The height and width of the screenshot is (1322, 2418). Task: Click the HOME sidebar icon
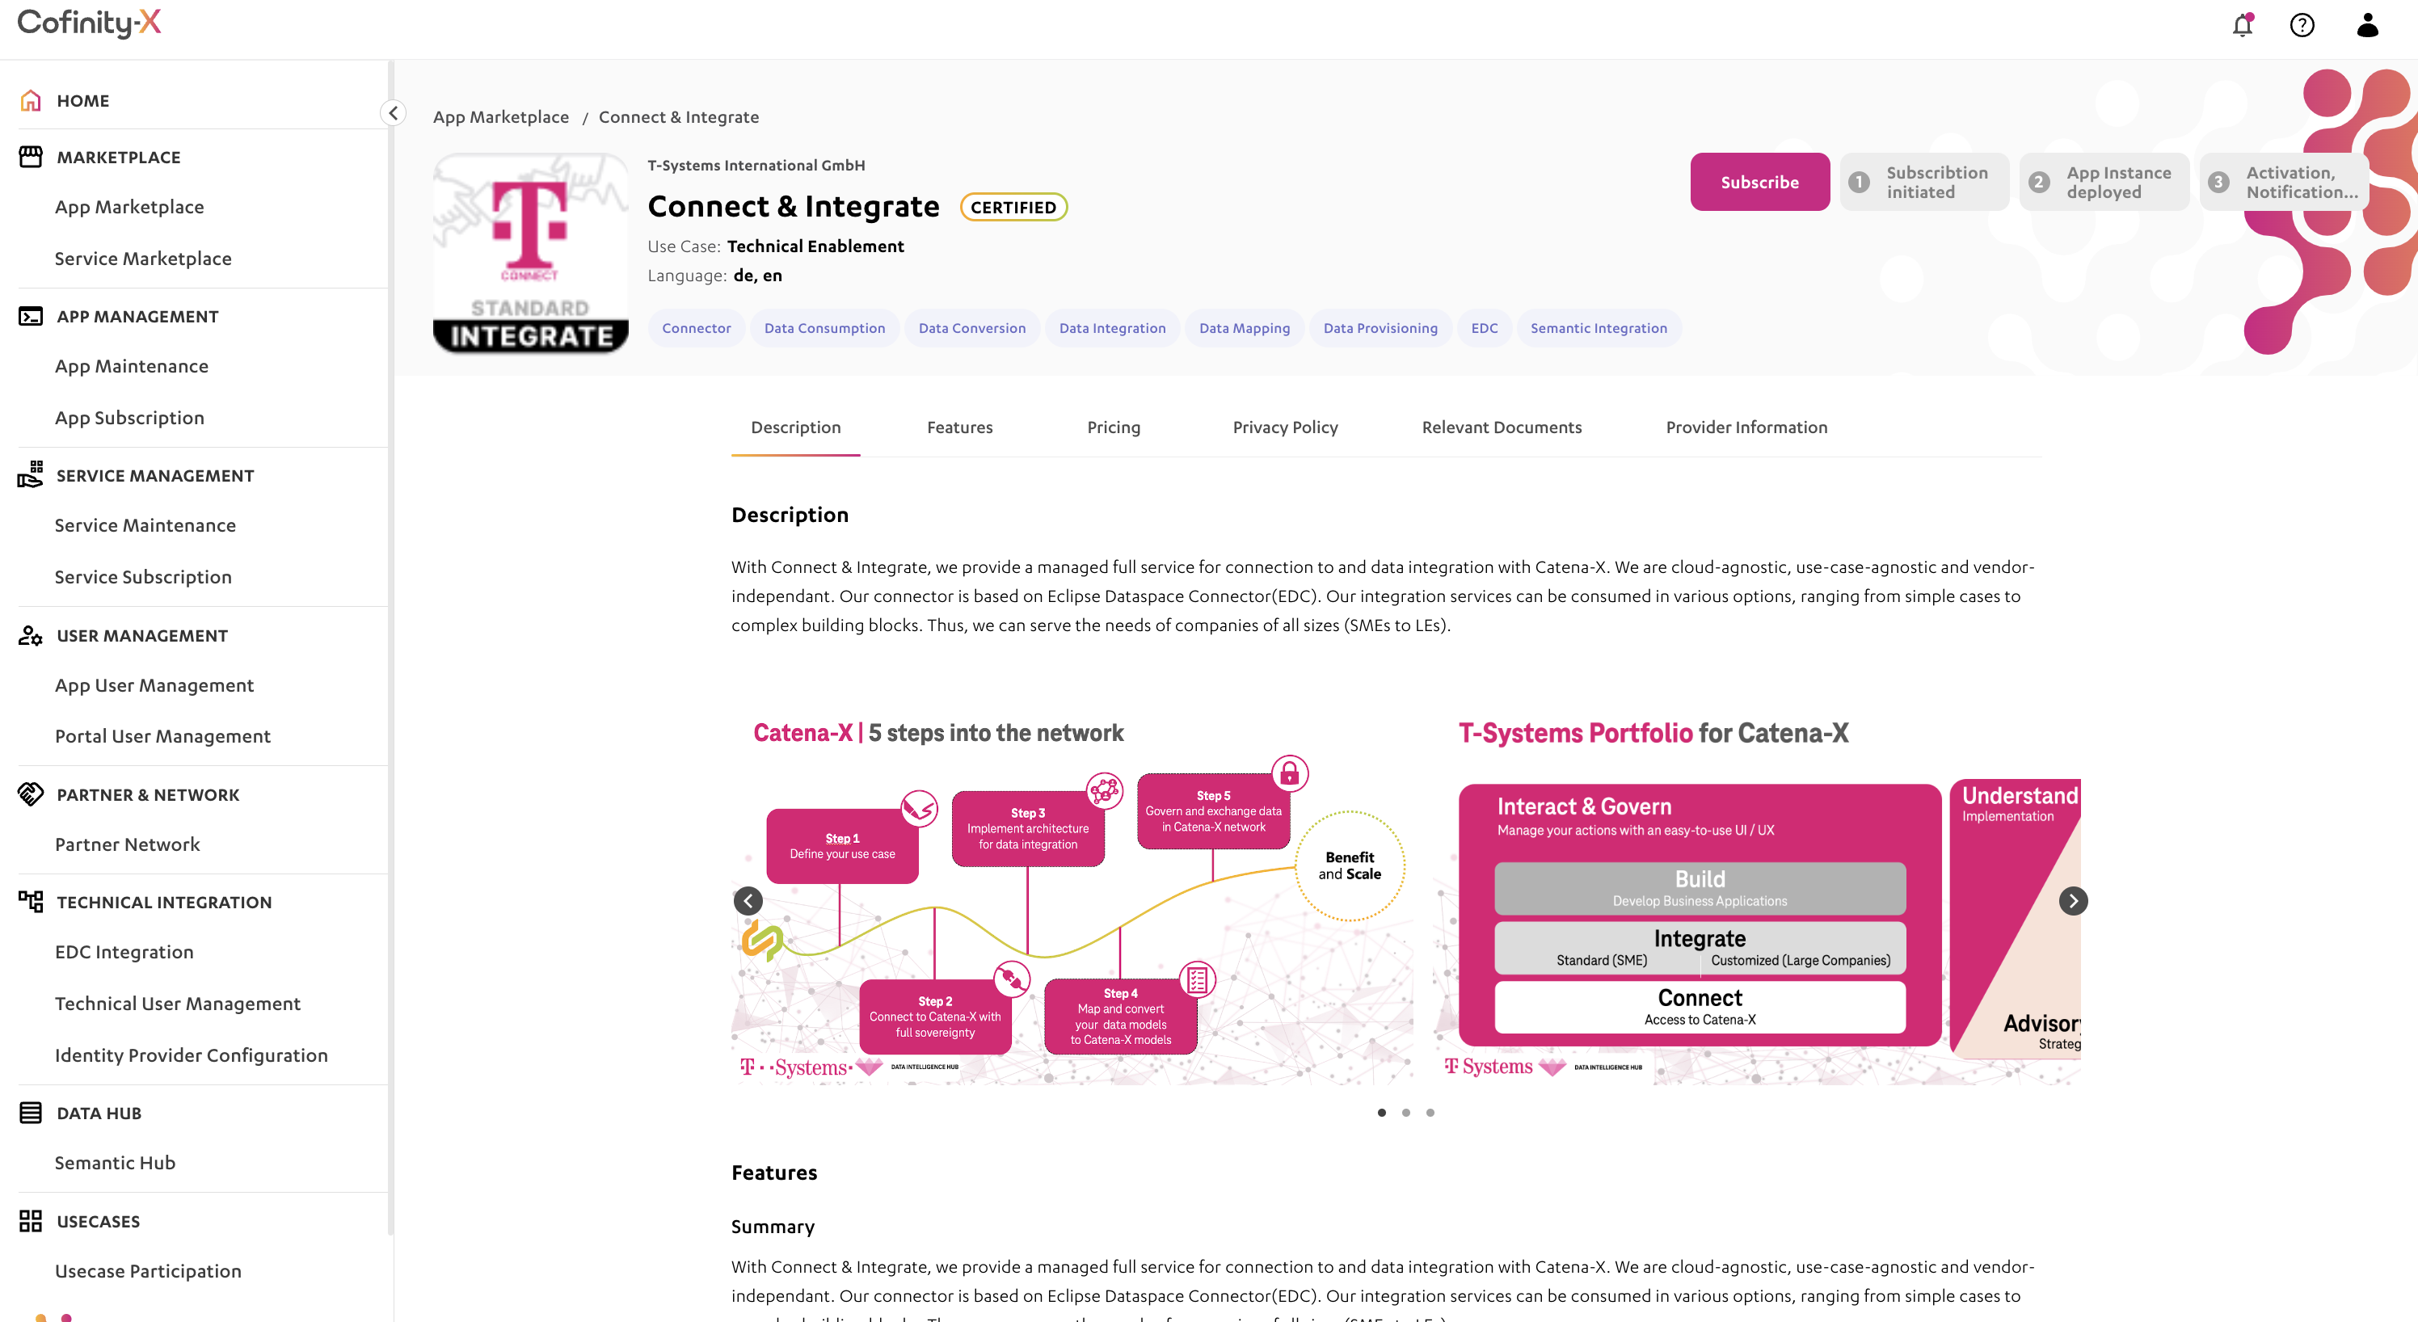[x=32, y=99]
